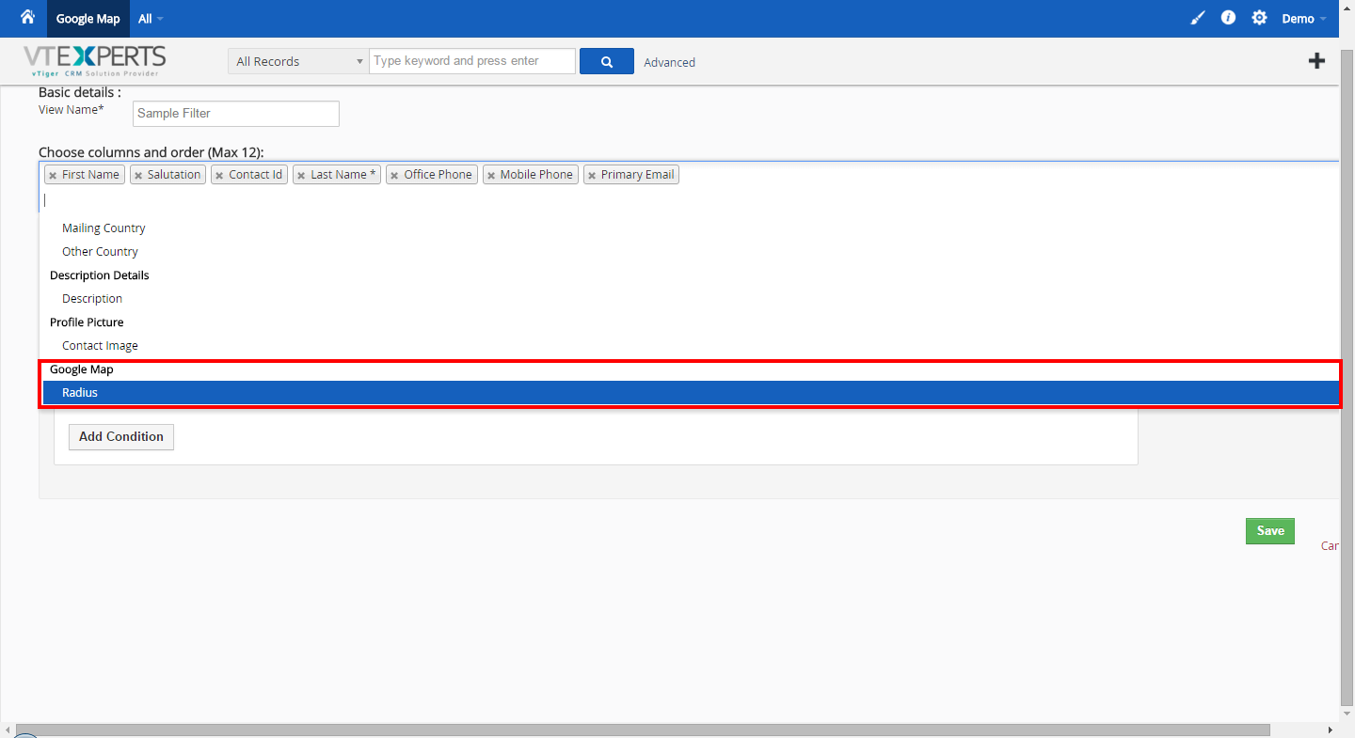Click the Profile Picture group heading
The height and width of the screenshot is (738, 1355).
pyautogui.click(x=87, y=322)
